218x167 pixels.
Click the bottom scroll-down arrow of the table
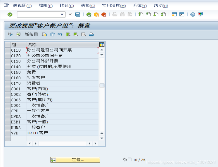pos(102,138)
